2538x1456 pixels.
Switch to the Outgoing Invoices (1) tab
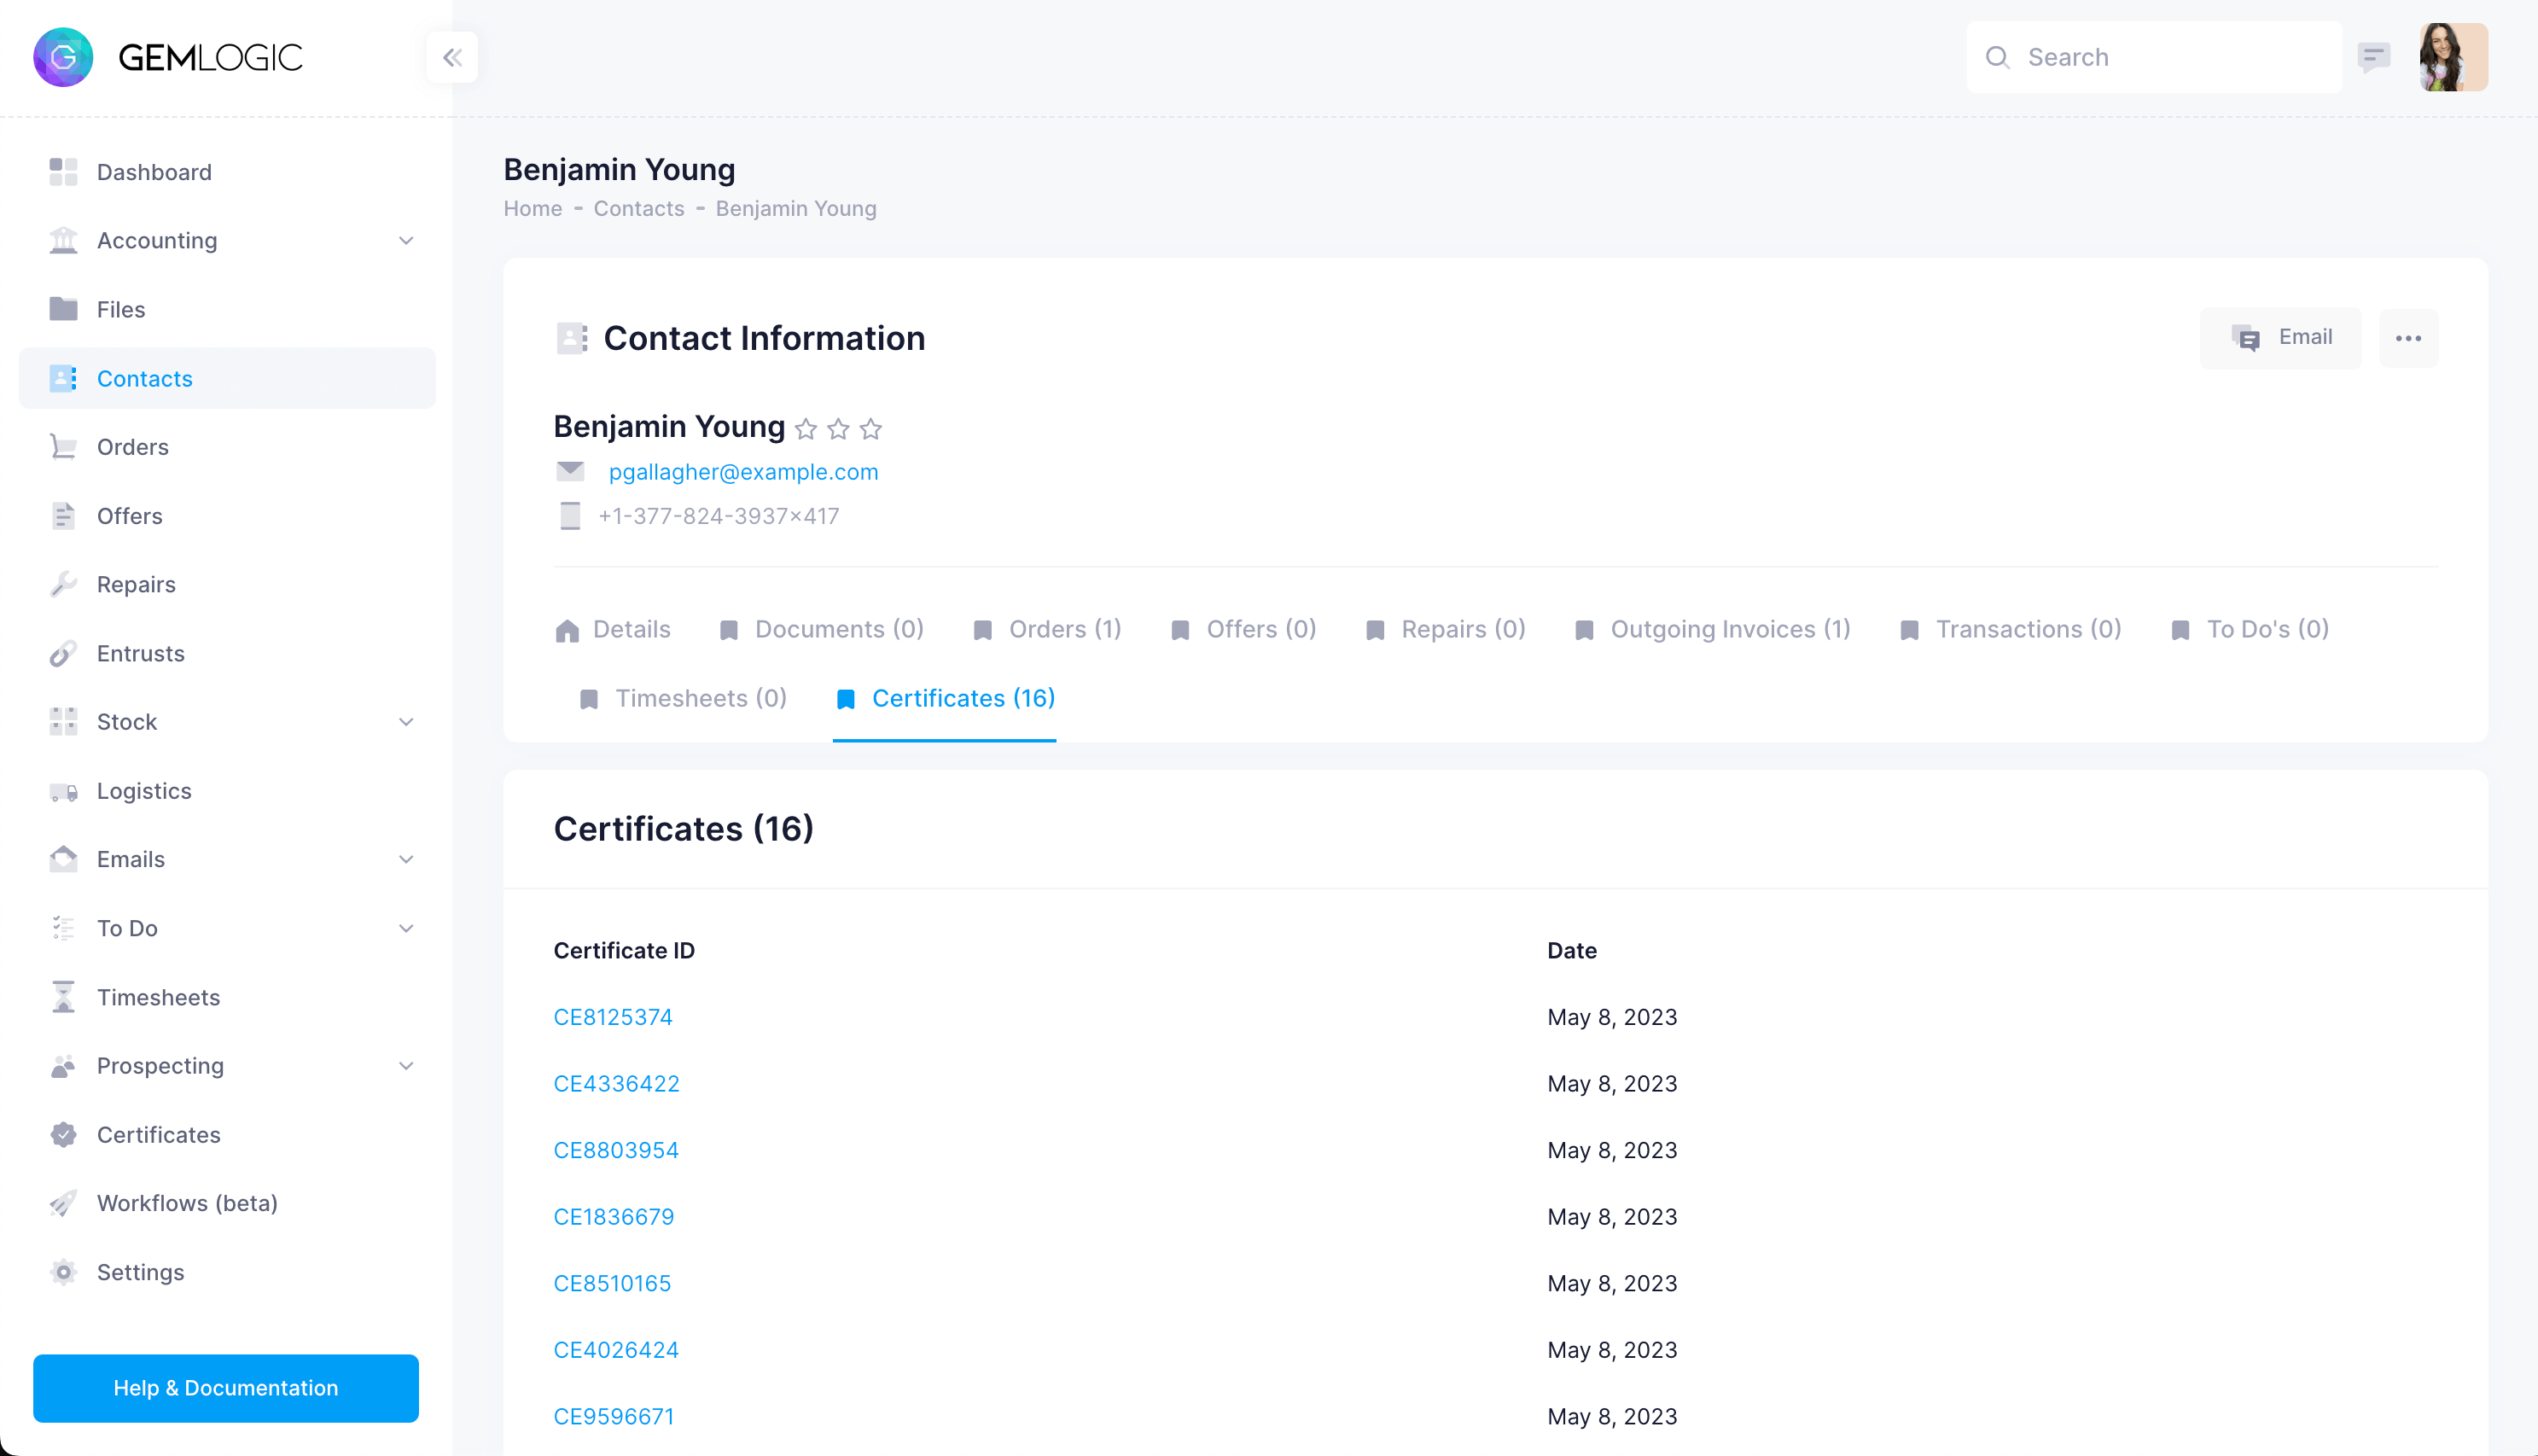(1712, 630)
